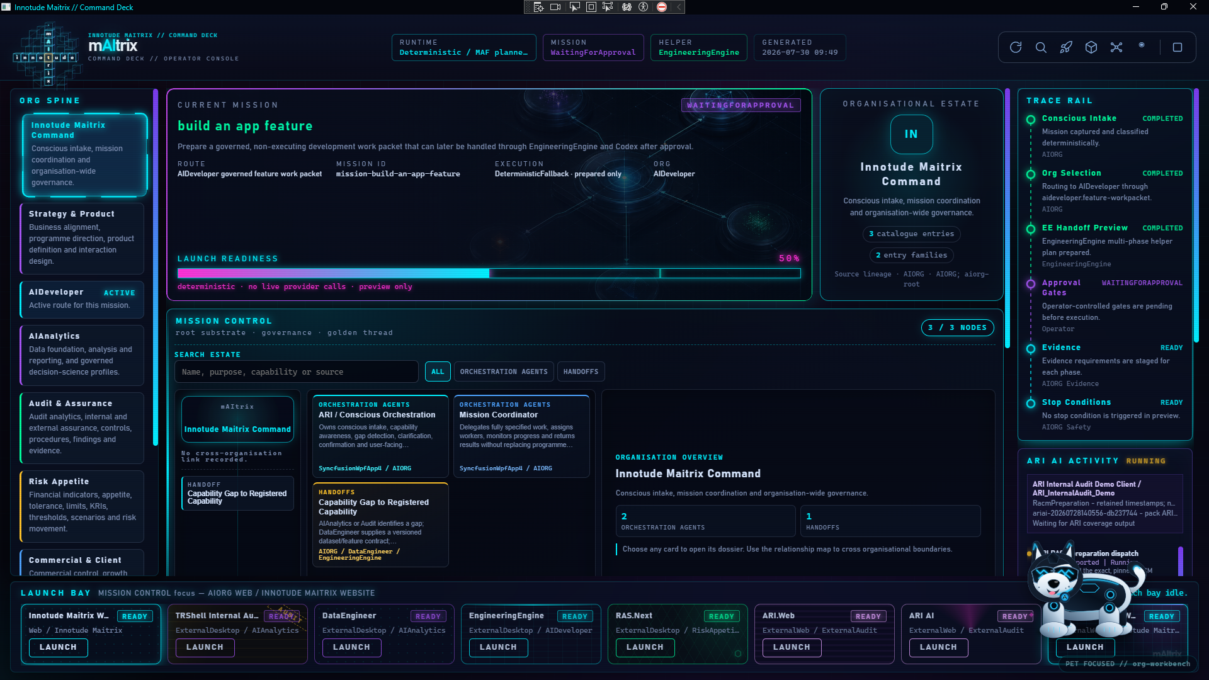Open the Helper EngineeringEngine selector
1209x680 pixels.
click(699, 47)
